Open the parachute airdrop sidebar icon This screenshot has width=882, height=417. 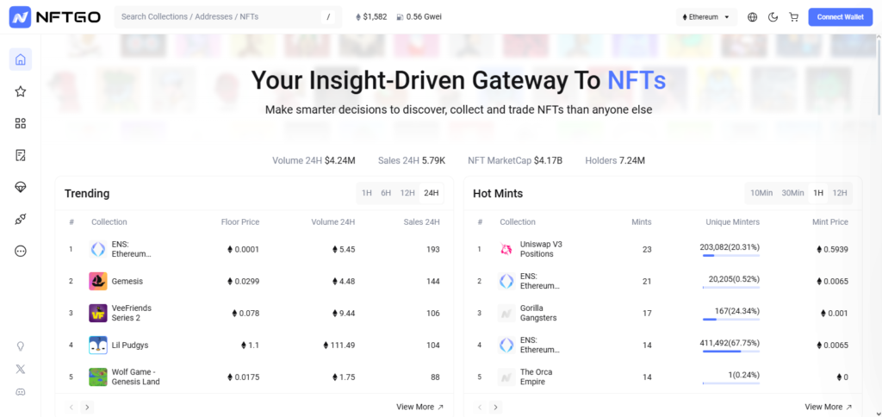[x=21, y=188]
